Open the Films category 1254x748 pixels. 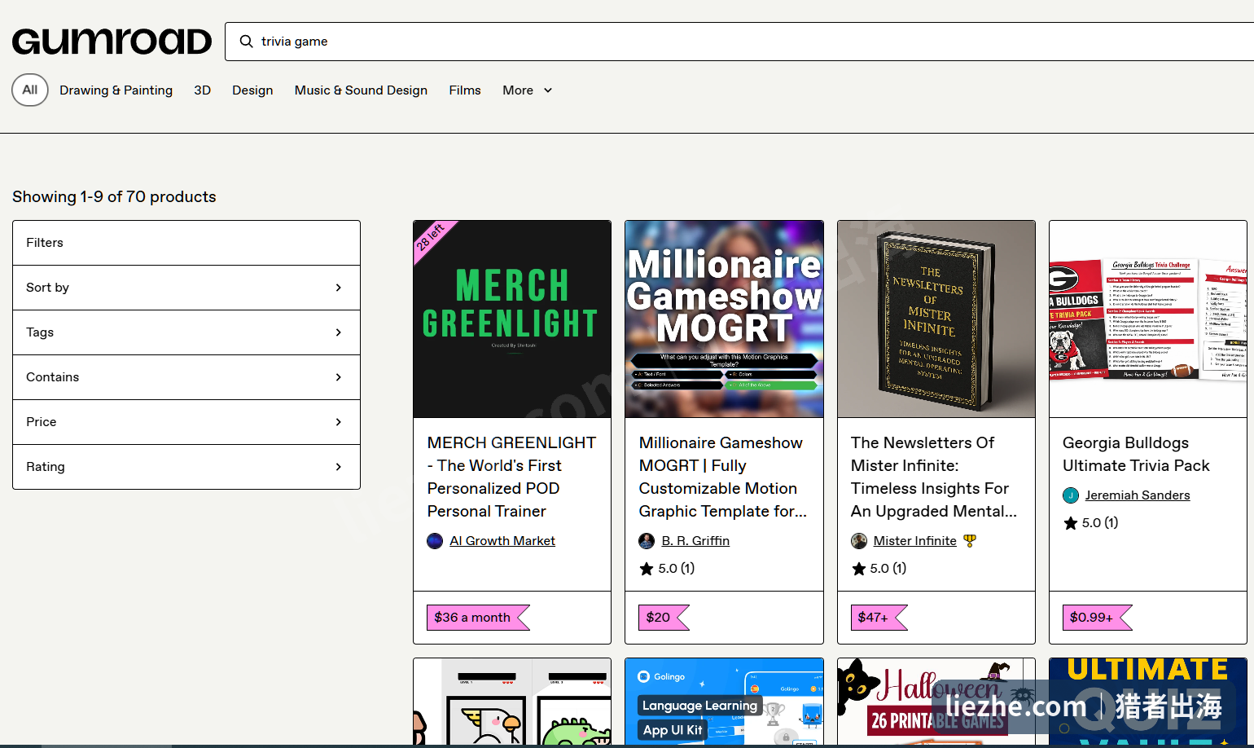[465, 90]
